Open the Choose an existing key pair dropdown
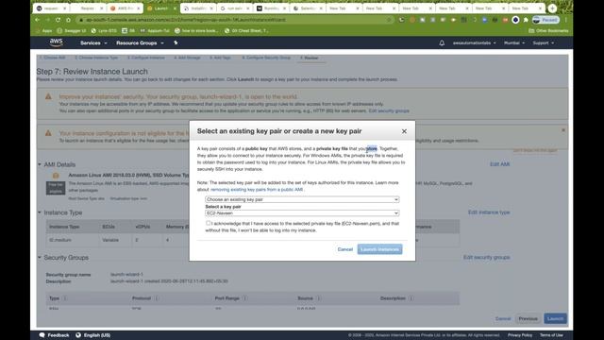The image size is (604, 340). click(302, 199)
